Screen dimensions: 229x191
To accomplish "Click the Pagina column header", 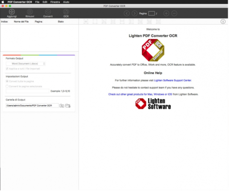I will pos(39,22).
